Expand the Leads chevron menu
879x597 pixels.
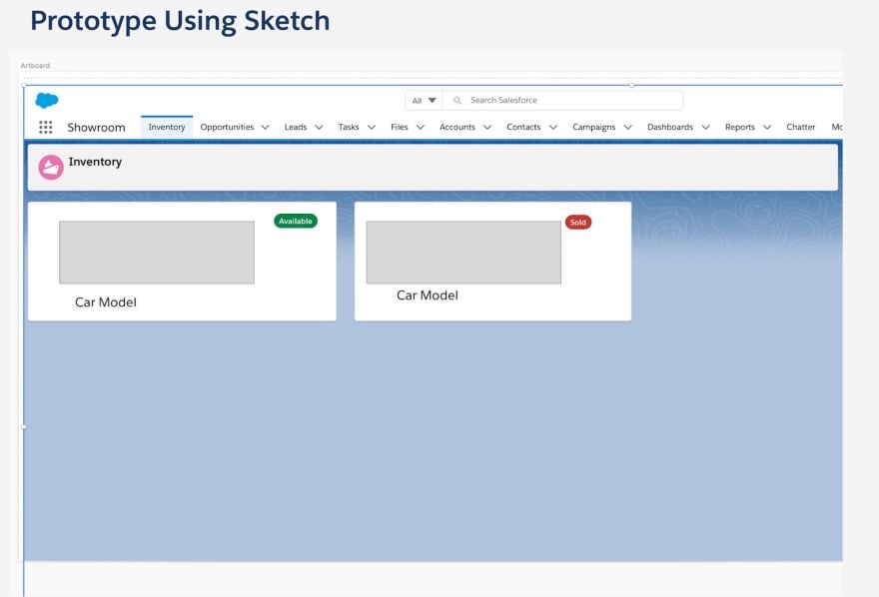319,127
